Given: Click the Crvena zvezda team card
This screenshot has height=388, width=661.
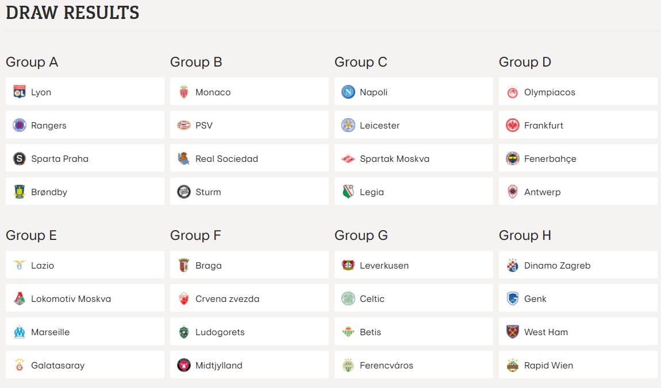Looking at the screenshot, I should (x=249, y=298).
